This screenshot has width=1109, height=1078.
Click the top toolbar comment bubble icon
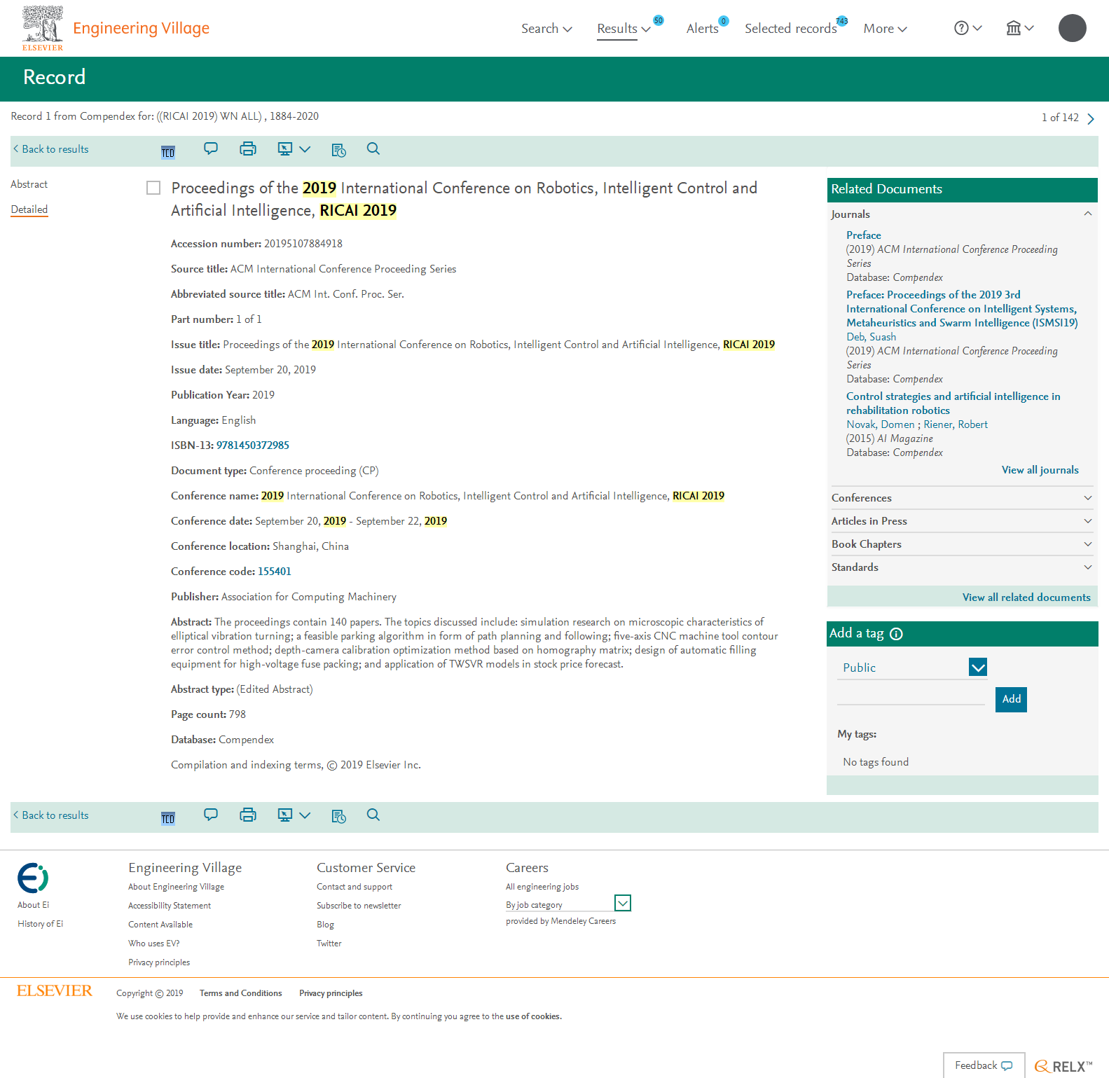click(x=211, y=148)
